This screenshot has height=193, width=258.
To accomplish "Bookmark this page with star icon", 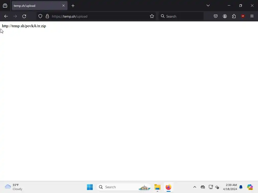I will (152, 16).
